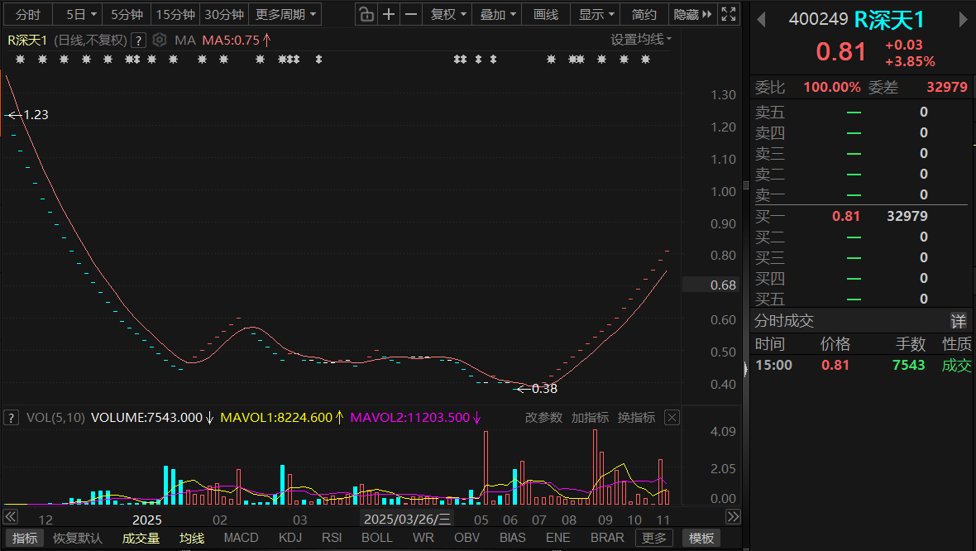This screenshot has height=551, width=976.
Task: Zoom out chart with minus icon
Action: (x=410, y=14)
